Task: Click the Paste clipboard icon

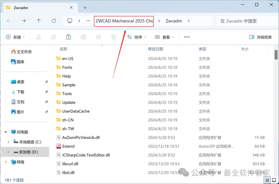Action: [x=68, y=37]
